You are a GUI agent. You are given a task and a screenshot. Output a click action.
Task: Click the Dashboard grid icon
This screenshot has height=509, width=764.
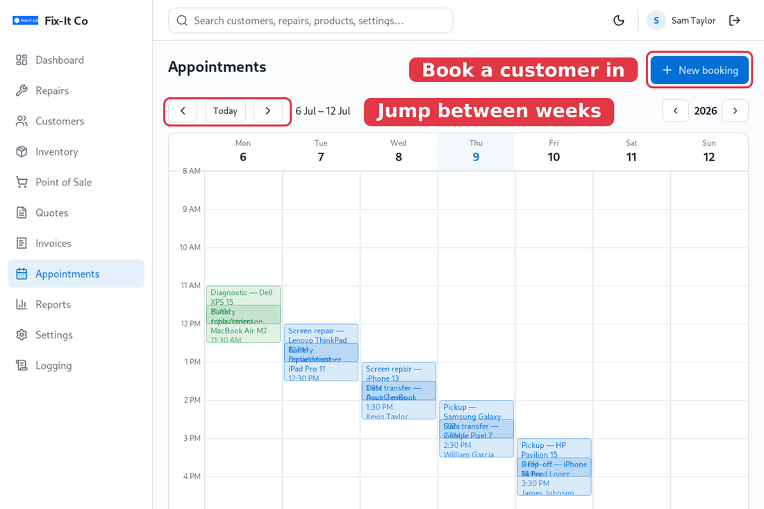pos(22,60)
